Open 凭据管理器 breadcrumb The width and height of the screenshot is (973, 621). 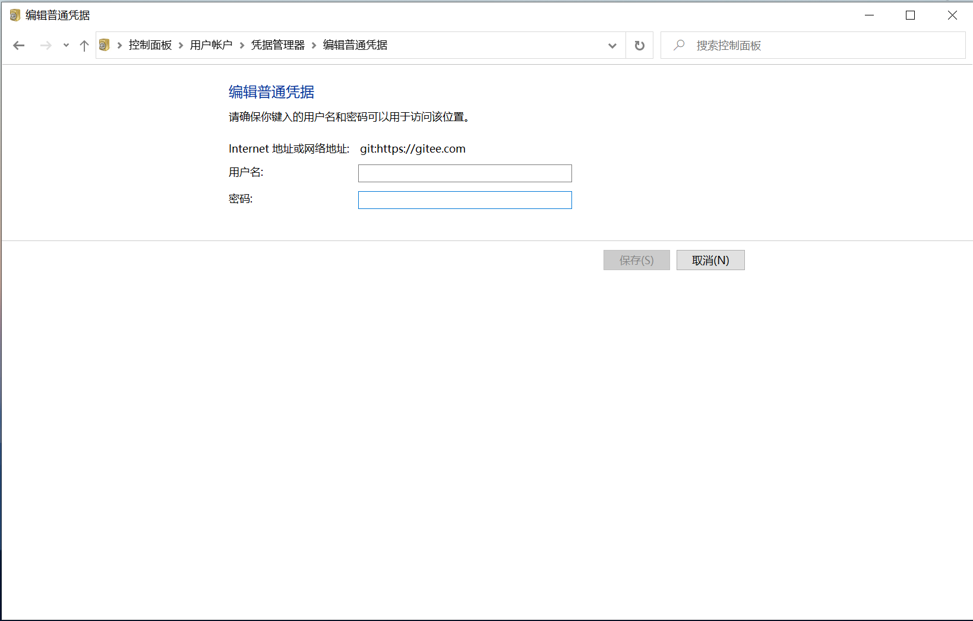pyautogui.click(x=277, y=45)
